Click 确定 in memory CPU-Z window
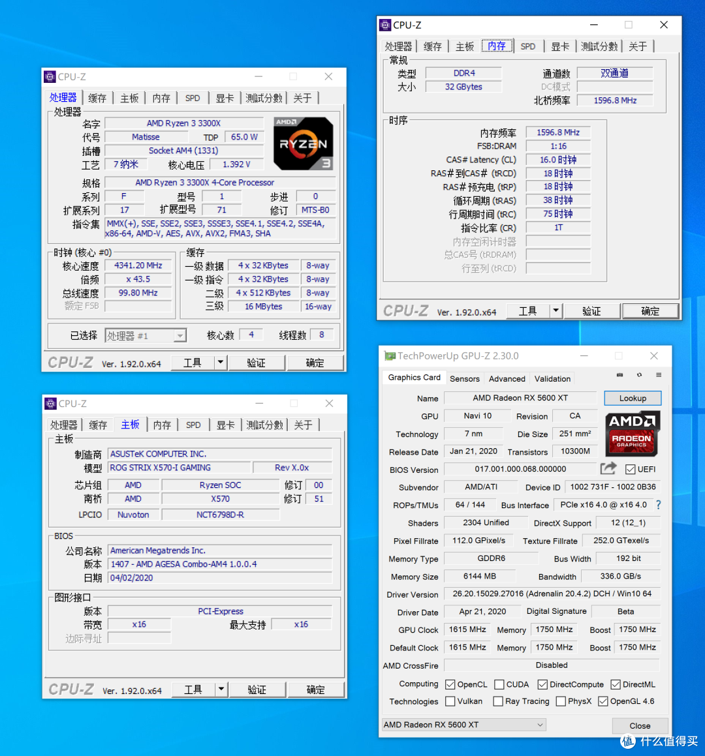705x756 pixels. tap(650, 311)
